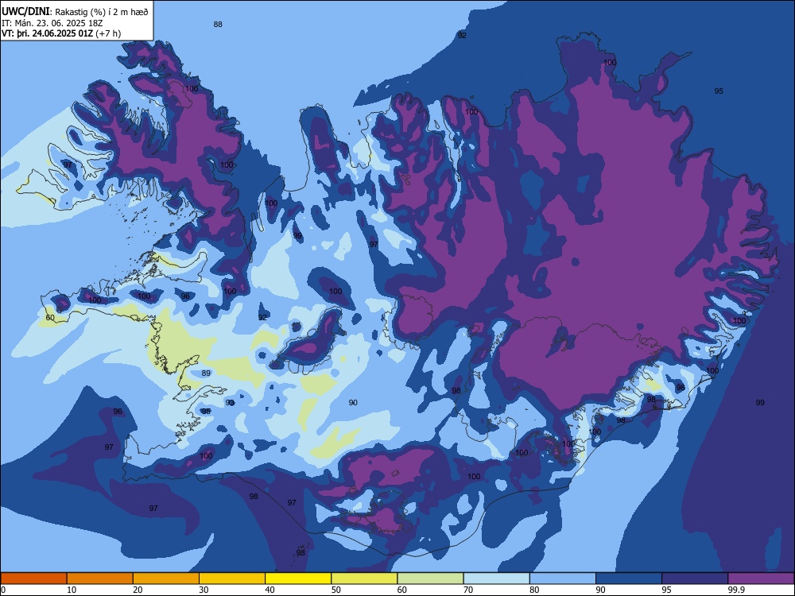The height and width of the screenshot is (596, 795).
Task: Click the legend tick label '80'
Action: (x=534, y=590)
